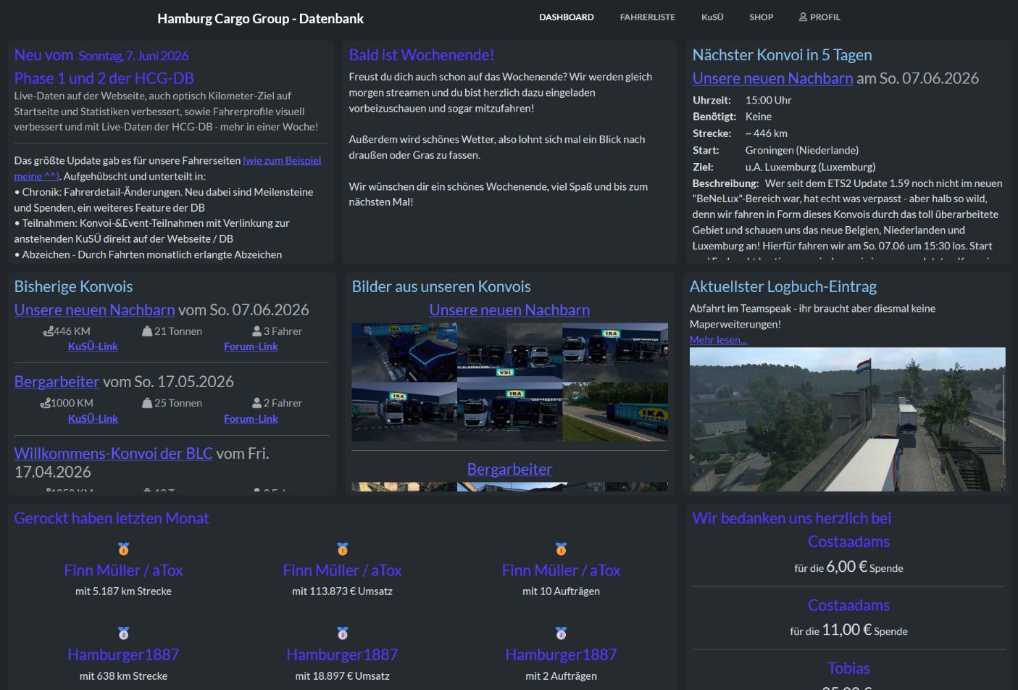
Task: Open KuSÜ-Link for Unsere neuen Nachbarn convoy
Action: coord(93,346)
